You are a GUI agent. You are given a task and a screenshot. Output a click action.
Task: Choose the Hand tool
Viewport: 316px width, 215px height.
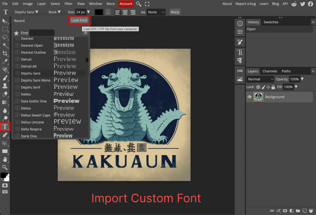pos(5,159)
